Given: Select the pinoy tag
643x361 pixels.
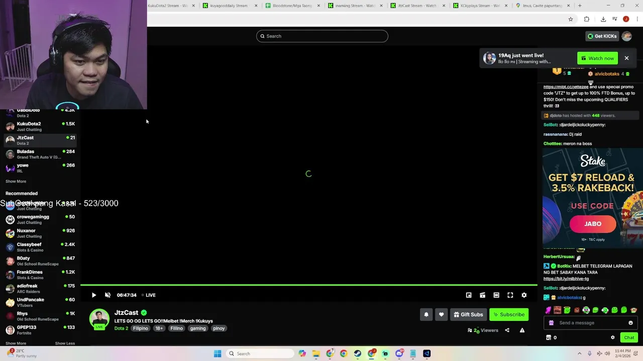Looking at the screenshot, I should click(x=219, y=328).
